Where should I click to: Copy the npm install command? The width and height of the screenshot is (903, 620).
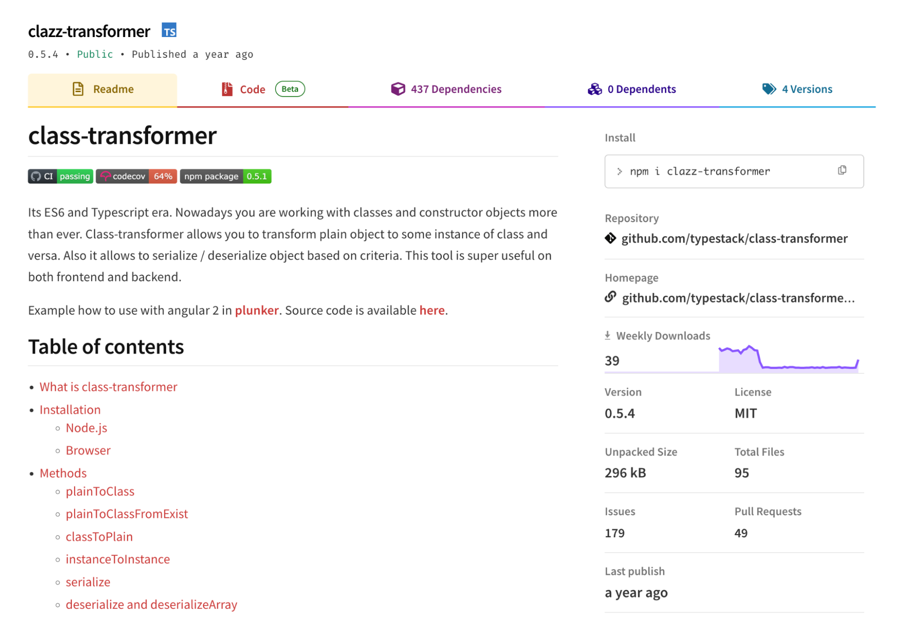coord(842,170)
